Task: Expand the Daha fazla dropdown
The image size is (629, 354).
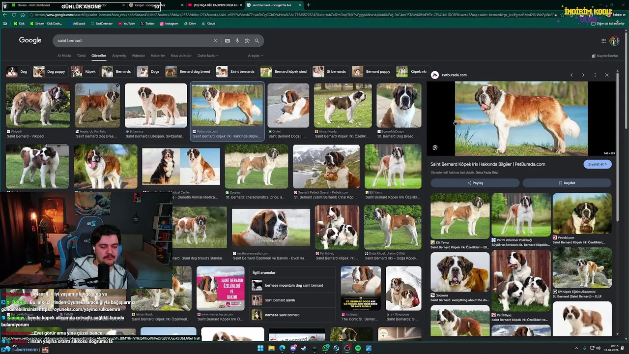Action: [x=207, y=56]
